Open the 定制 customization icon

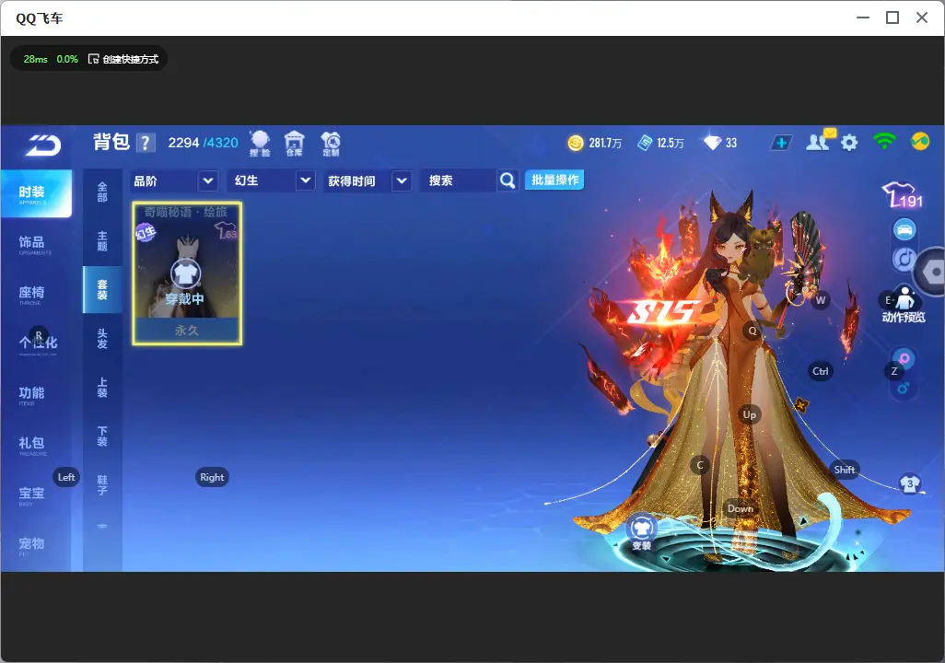point(331,144)
